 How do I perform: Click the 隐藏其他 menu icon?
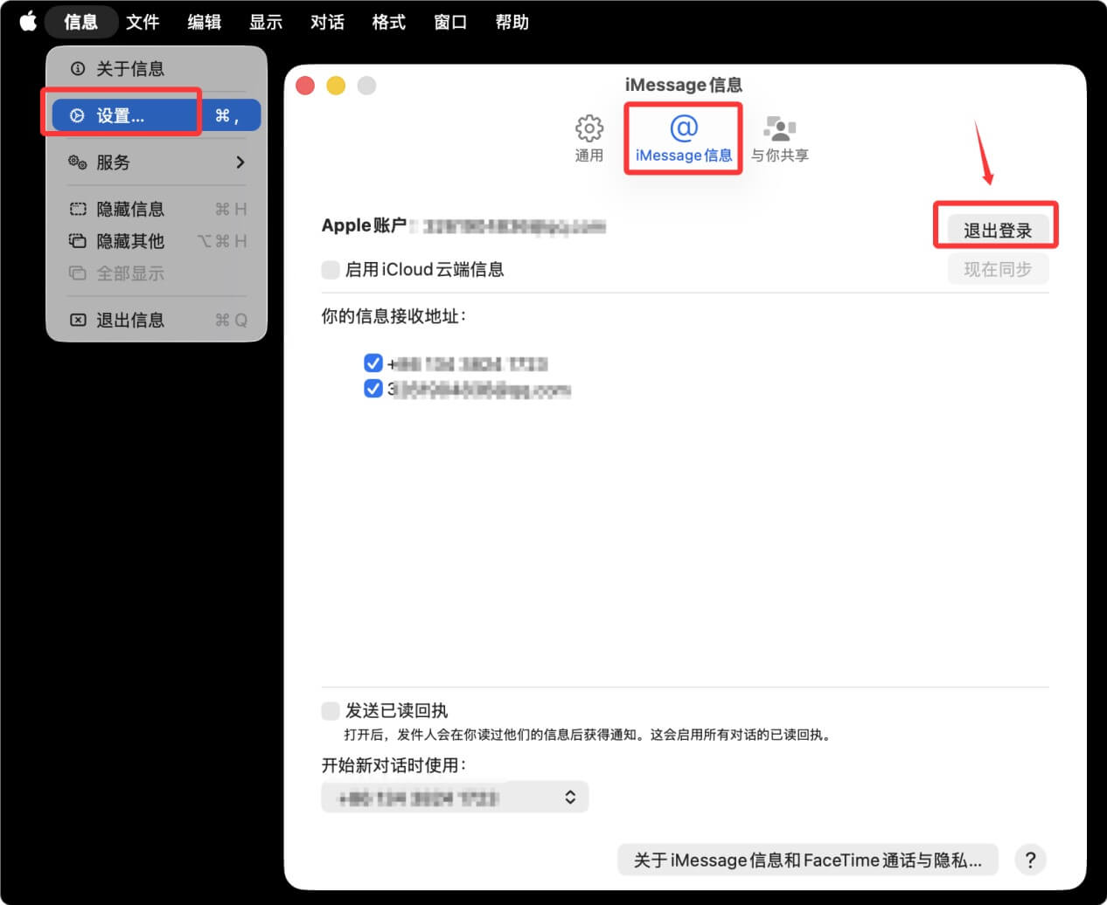point(78,241)
